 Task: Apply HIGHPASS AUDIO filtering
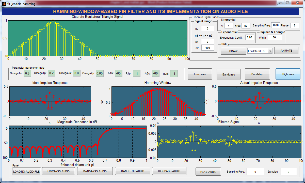coord(169,171)
